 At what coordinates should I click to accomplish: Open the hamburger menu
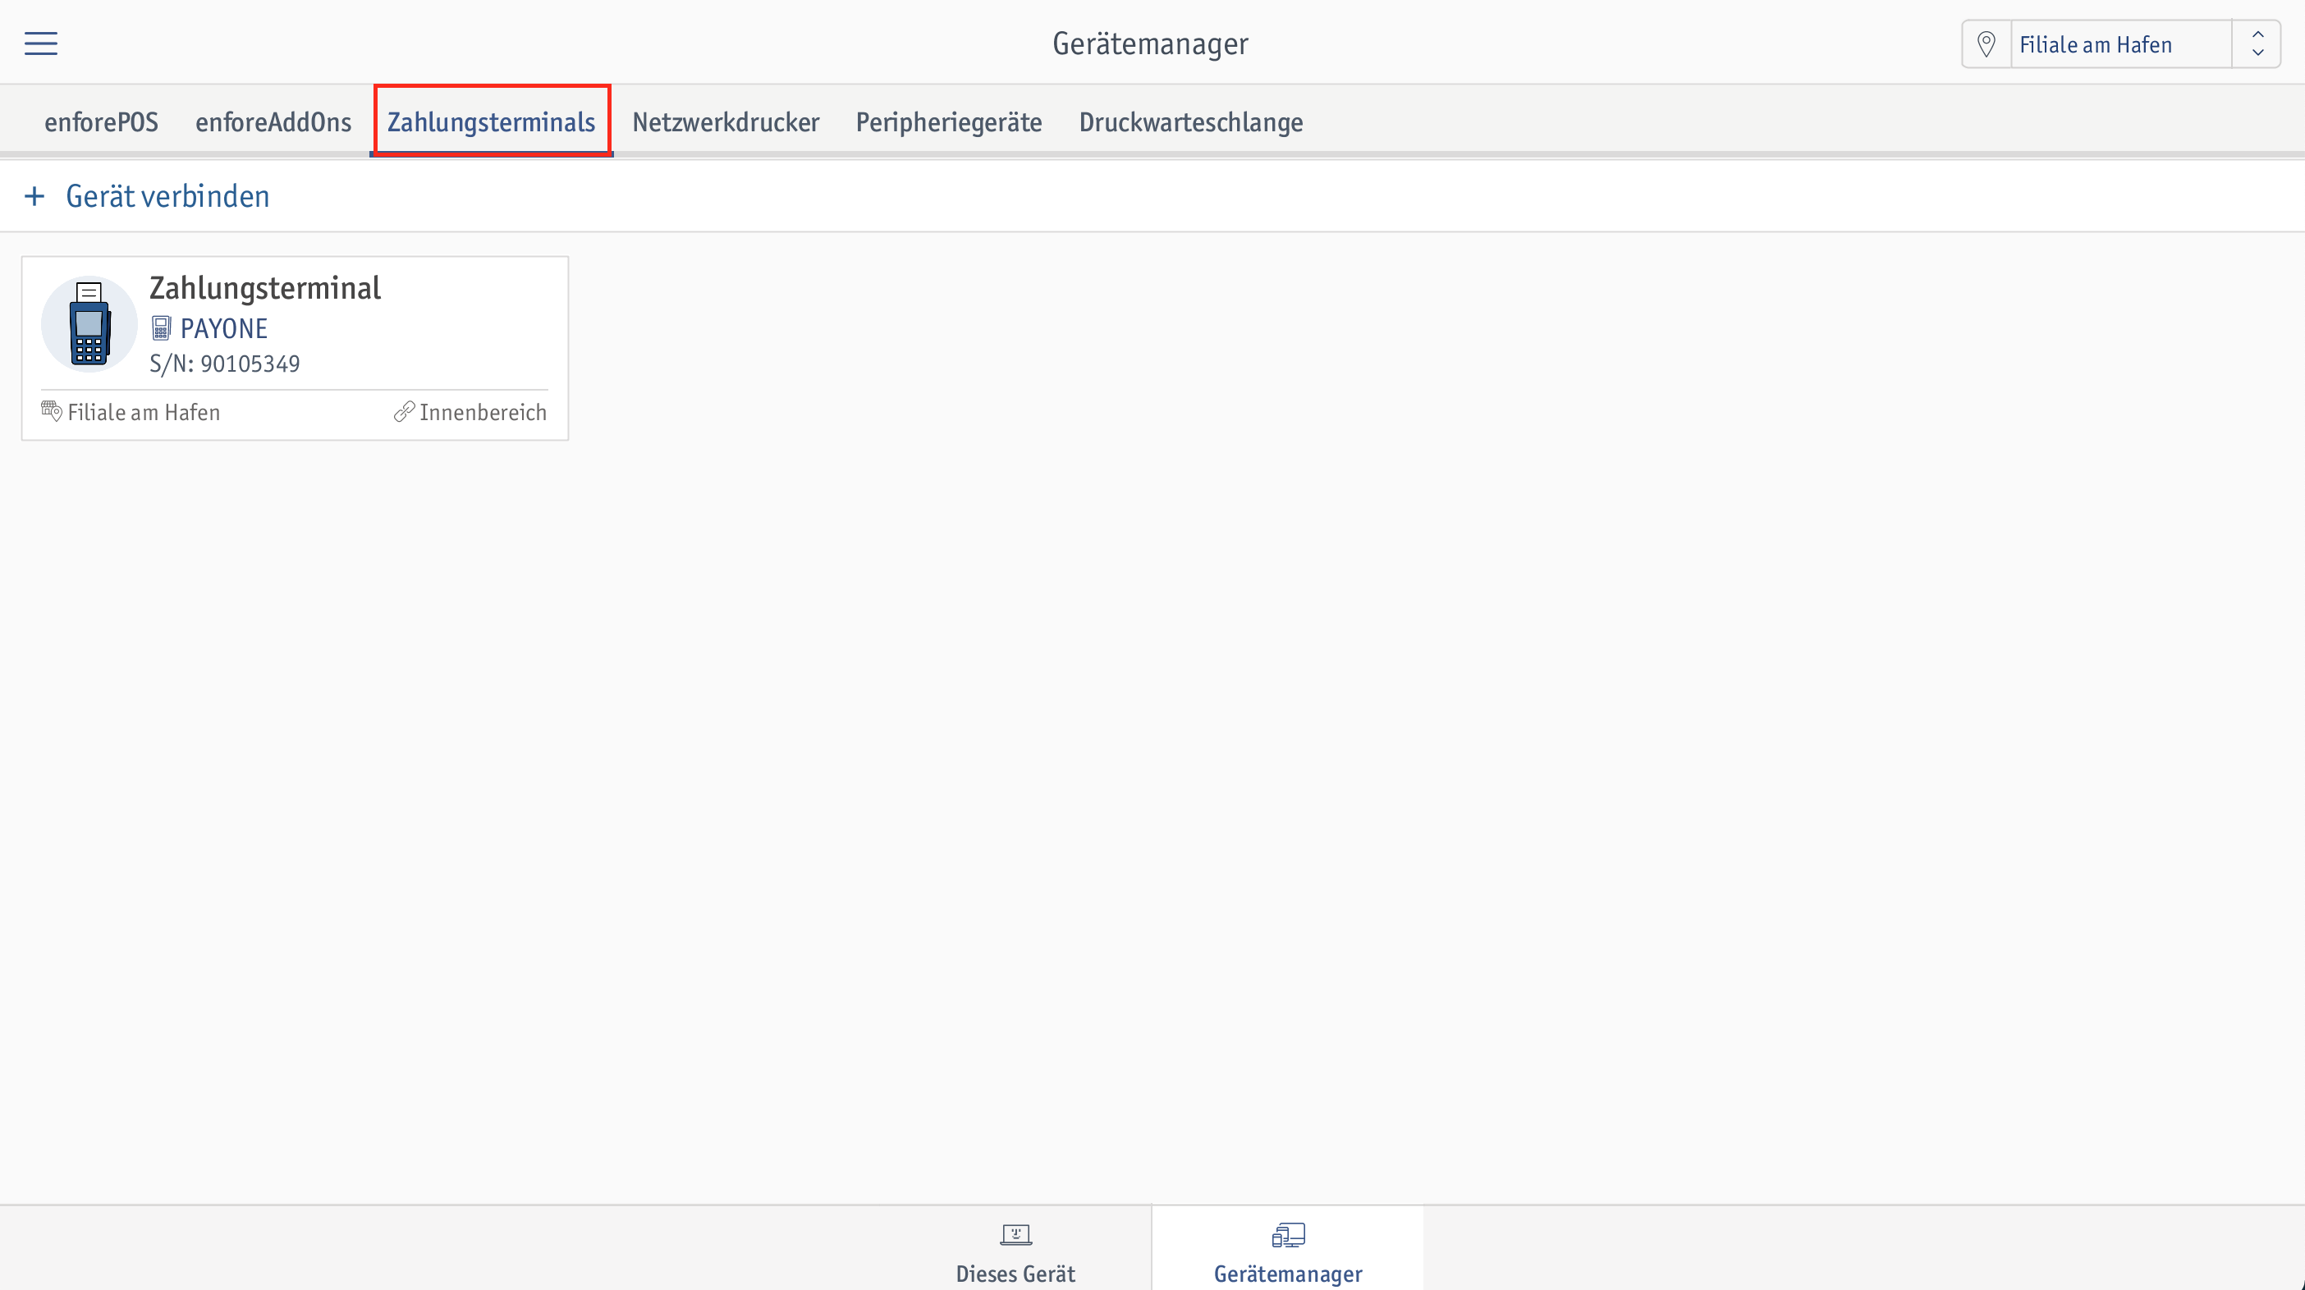pos(40,43)
